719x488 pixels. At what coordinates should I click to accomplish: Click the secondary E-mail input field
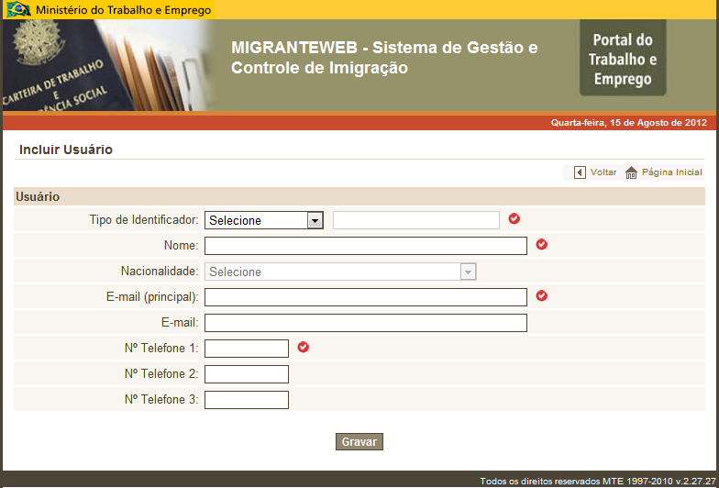365,323
